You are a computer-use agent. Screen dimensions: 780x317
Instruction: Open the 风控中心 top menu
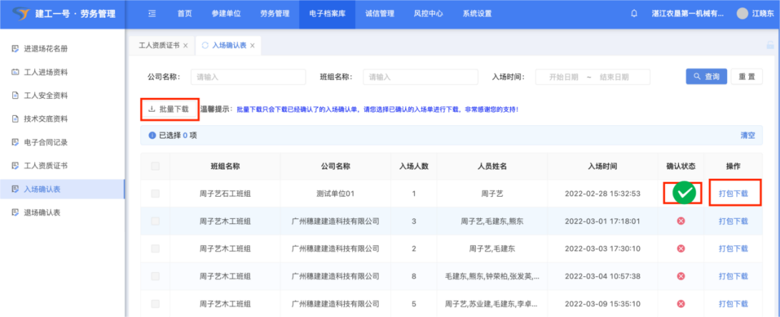[428, 14]
